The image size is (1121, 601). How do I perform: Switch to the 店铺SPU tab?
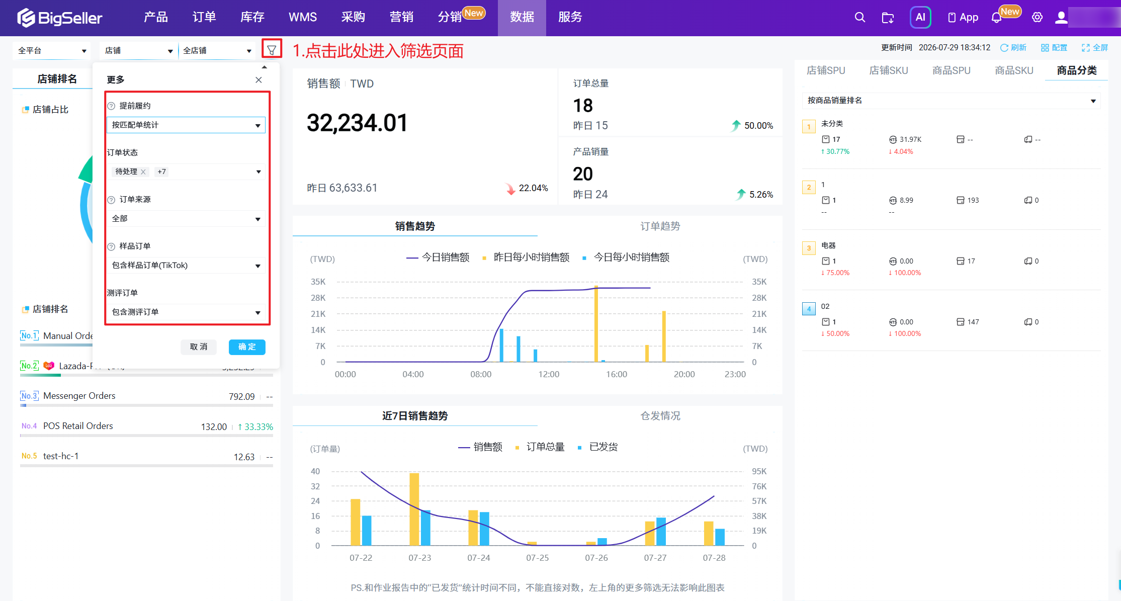point(826,70)
